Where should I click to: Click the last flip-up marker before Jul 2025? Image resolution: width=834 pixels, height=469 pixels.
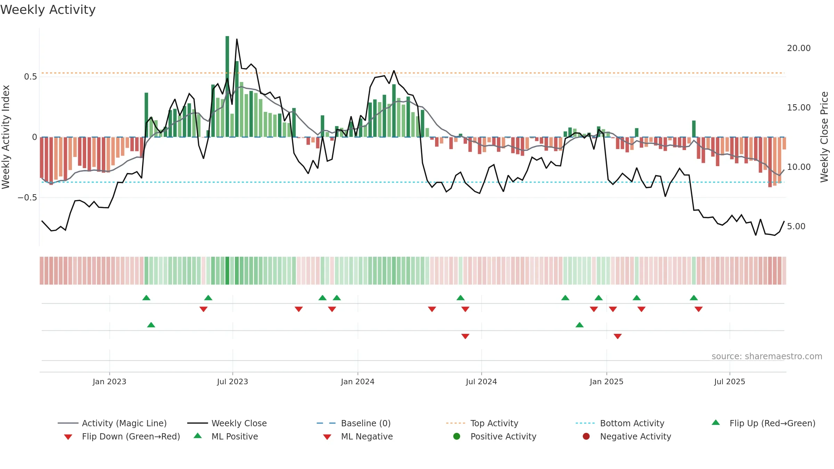[x=694, y=298]
